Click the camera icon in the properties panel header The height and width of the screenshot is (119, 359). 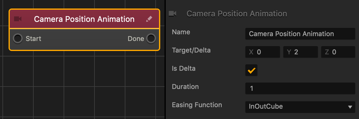(x=172, y=14)
